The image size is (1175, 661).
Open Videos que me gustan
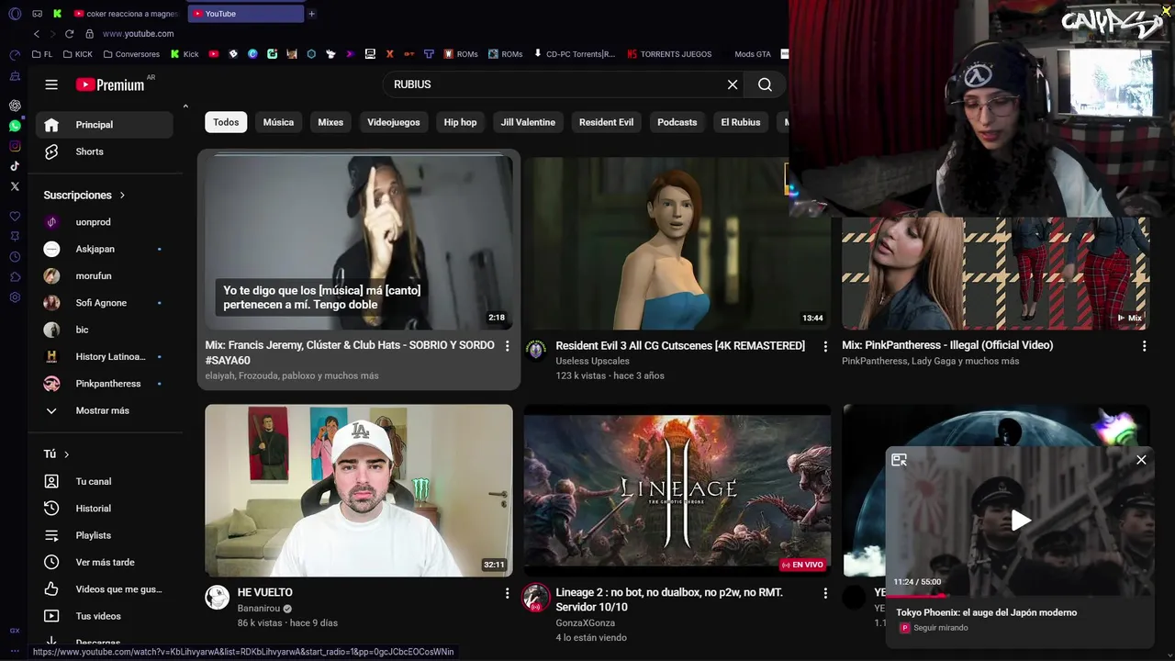pyautogui.click(x=105, y=589)
